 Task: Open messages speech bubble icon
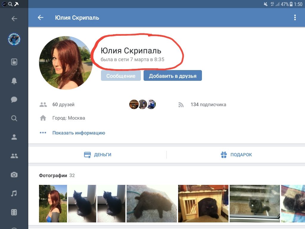14,100
